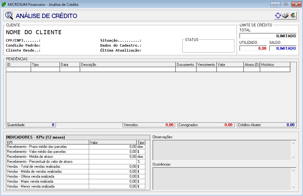Click the Vencimento column header

tap(206, 65)
